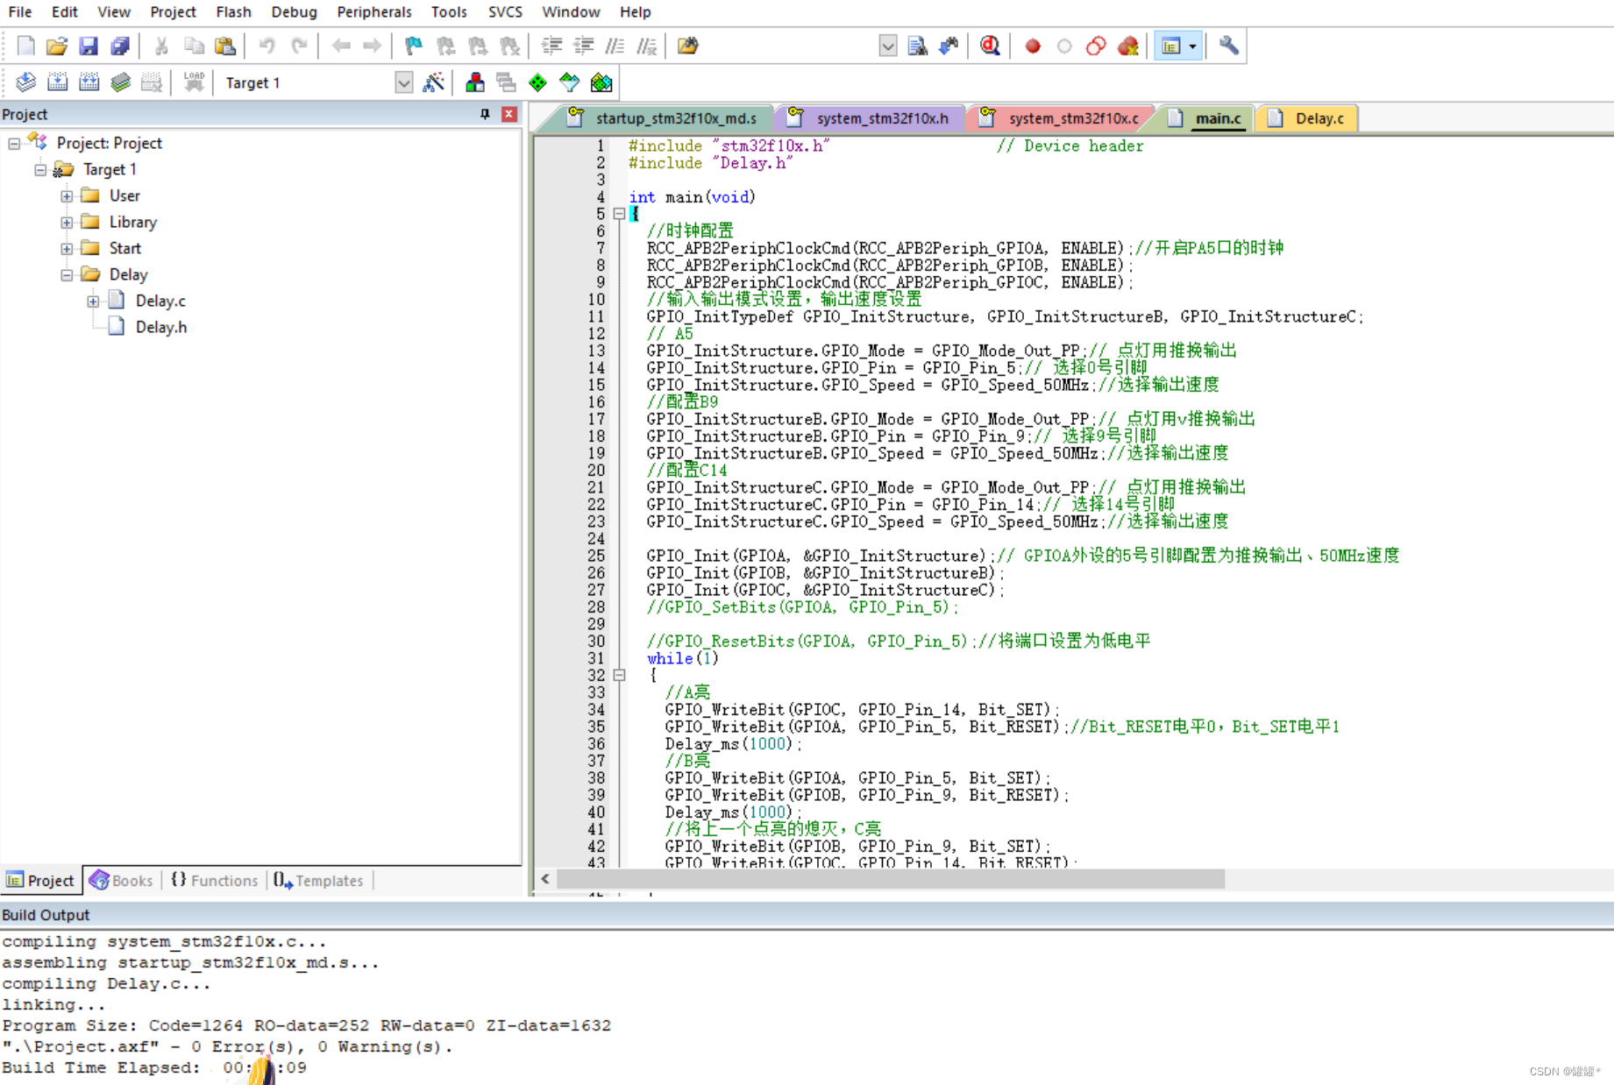Open the Debug menu
Screen dimensions: 1614x1085
[294, 12]
